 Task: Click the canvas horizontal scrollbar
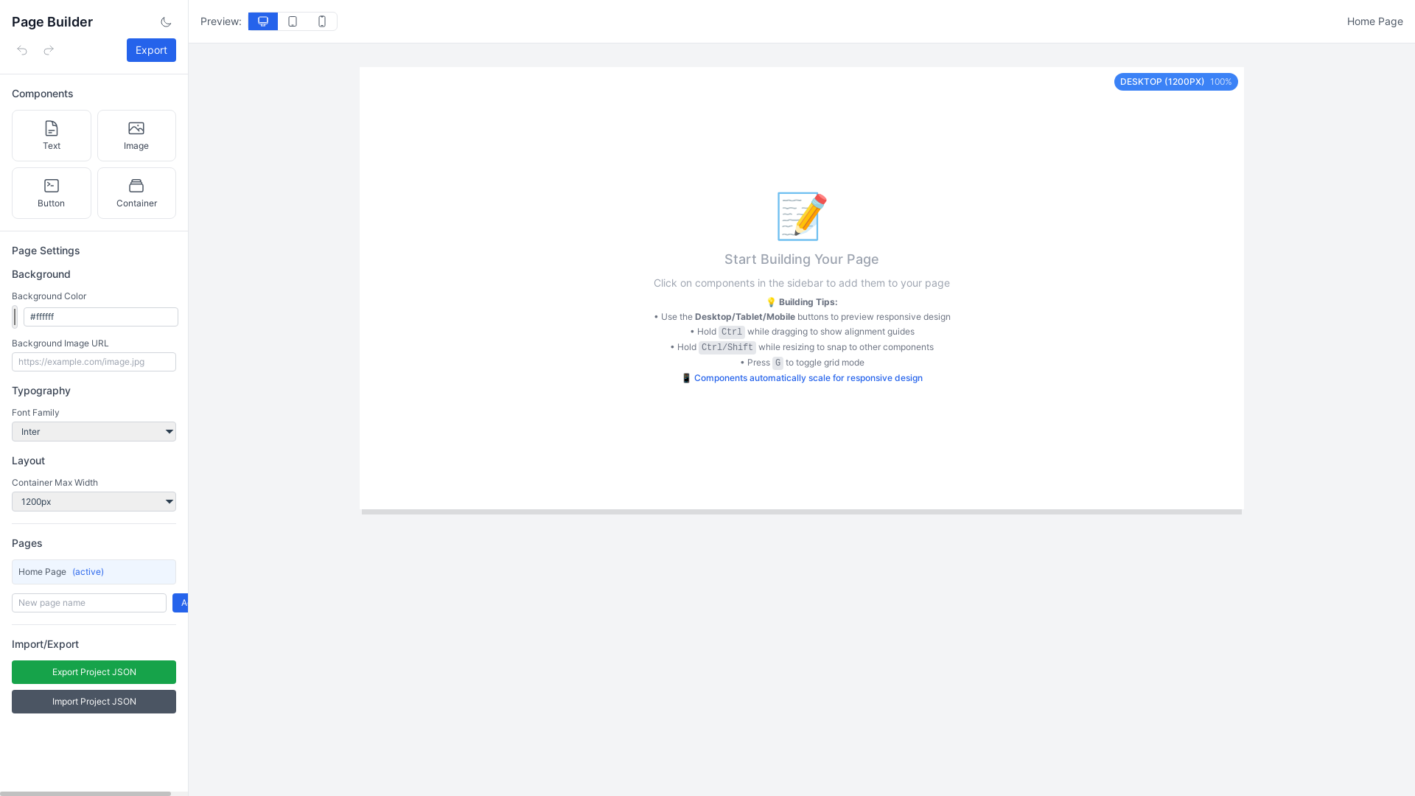click(802, 512)
